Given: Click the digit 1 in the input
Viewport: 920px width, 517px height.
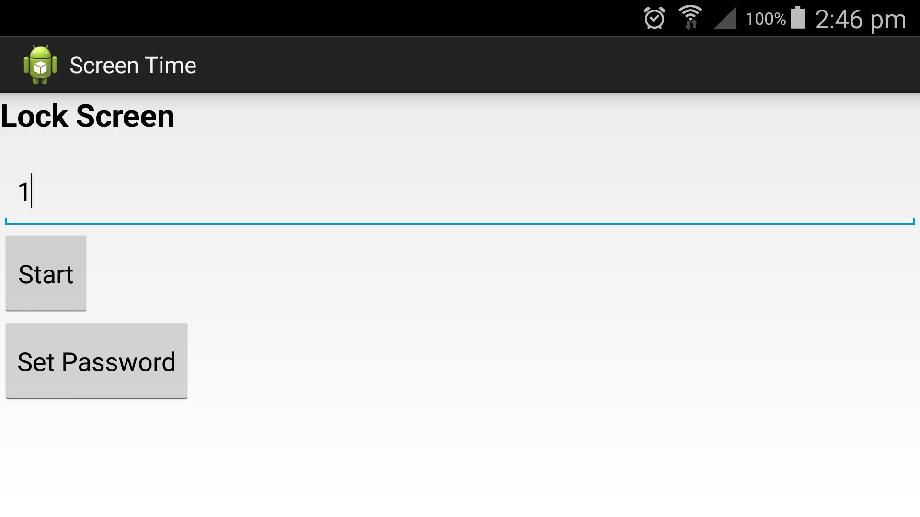Looking at the screenshot, I should (23, 192).
